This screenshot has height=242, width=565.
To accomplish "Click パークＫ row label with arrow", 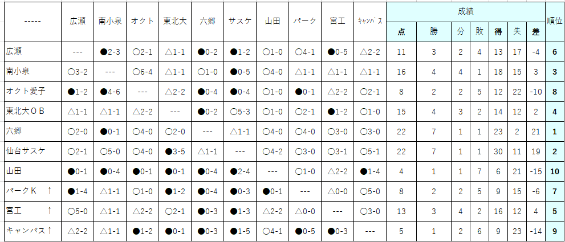I will (33, 191).
